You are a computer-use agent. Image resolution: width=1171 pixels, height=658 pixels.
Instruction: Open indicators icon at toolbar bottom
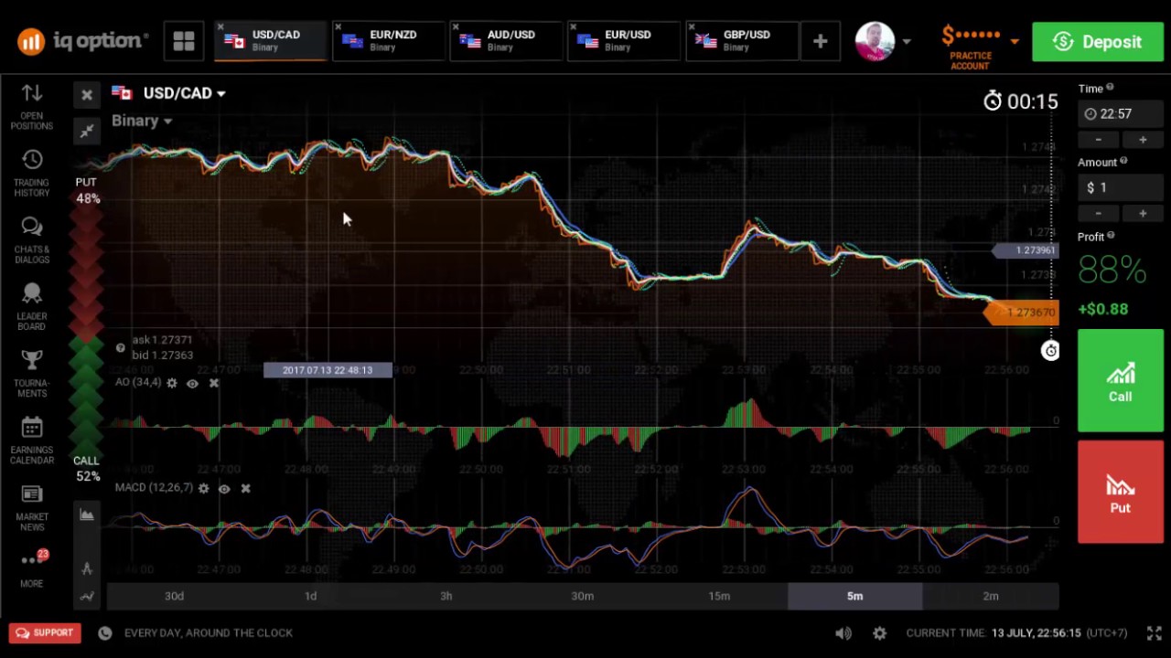click(x=87, y=597)
